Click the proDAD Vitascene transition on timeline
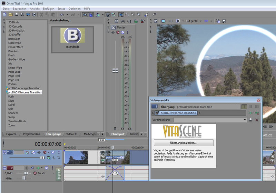This screenshot has height=193, width=276. [115, 158]
